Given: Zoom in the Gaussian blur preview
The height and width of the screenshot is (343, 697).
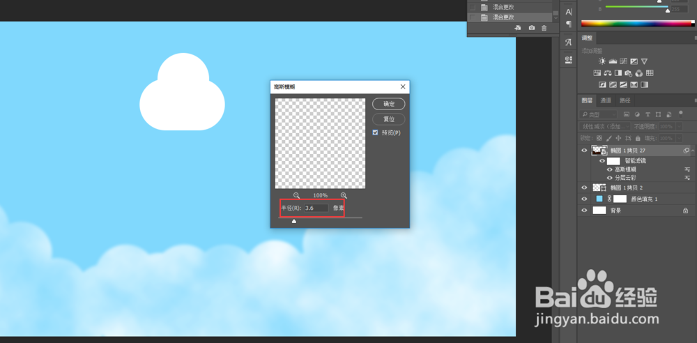Looking at the screenshot, I should (344, 195).
